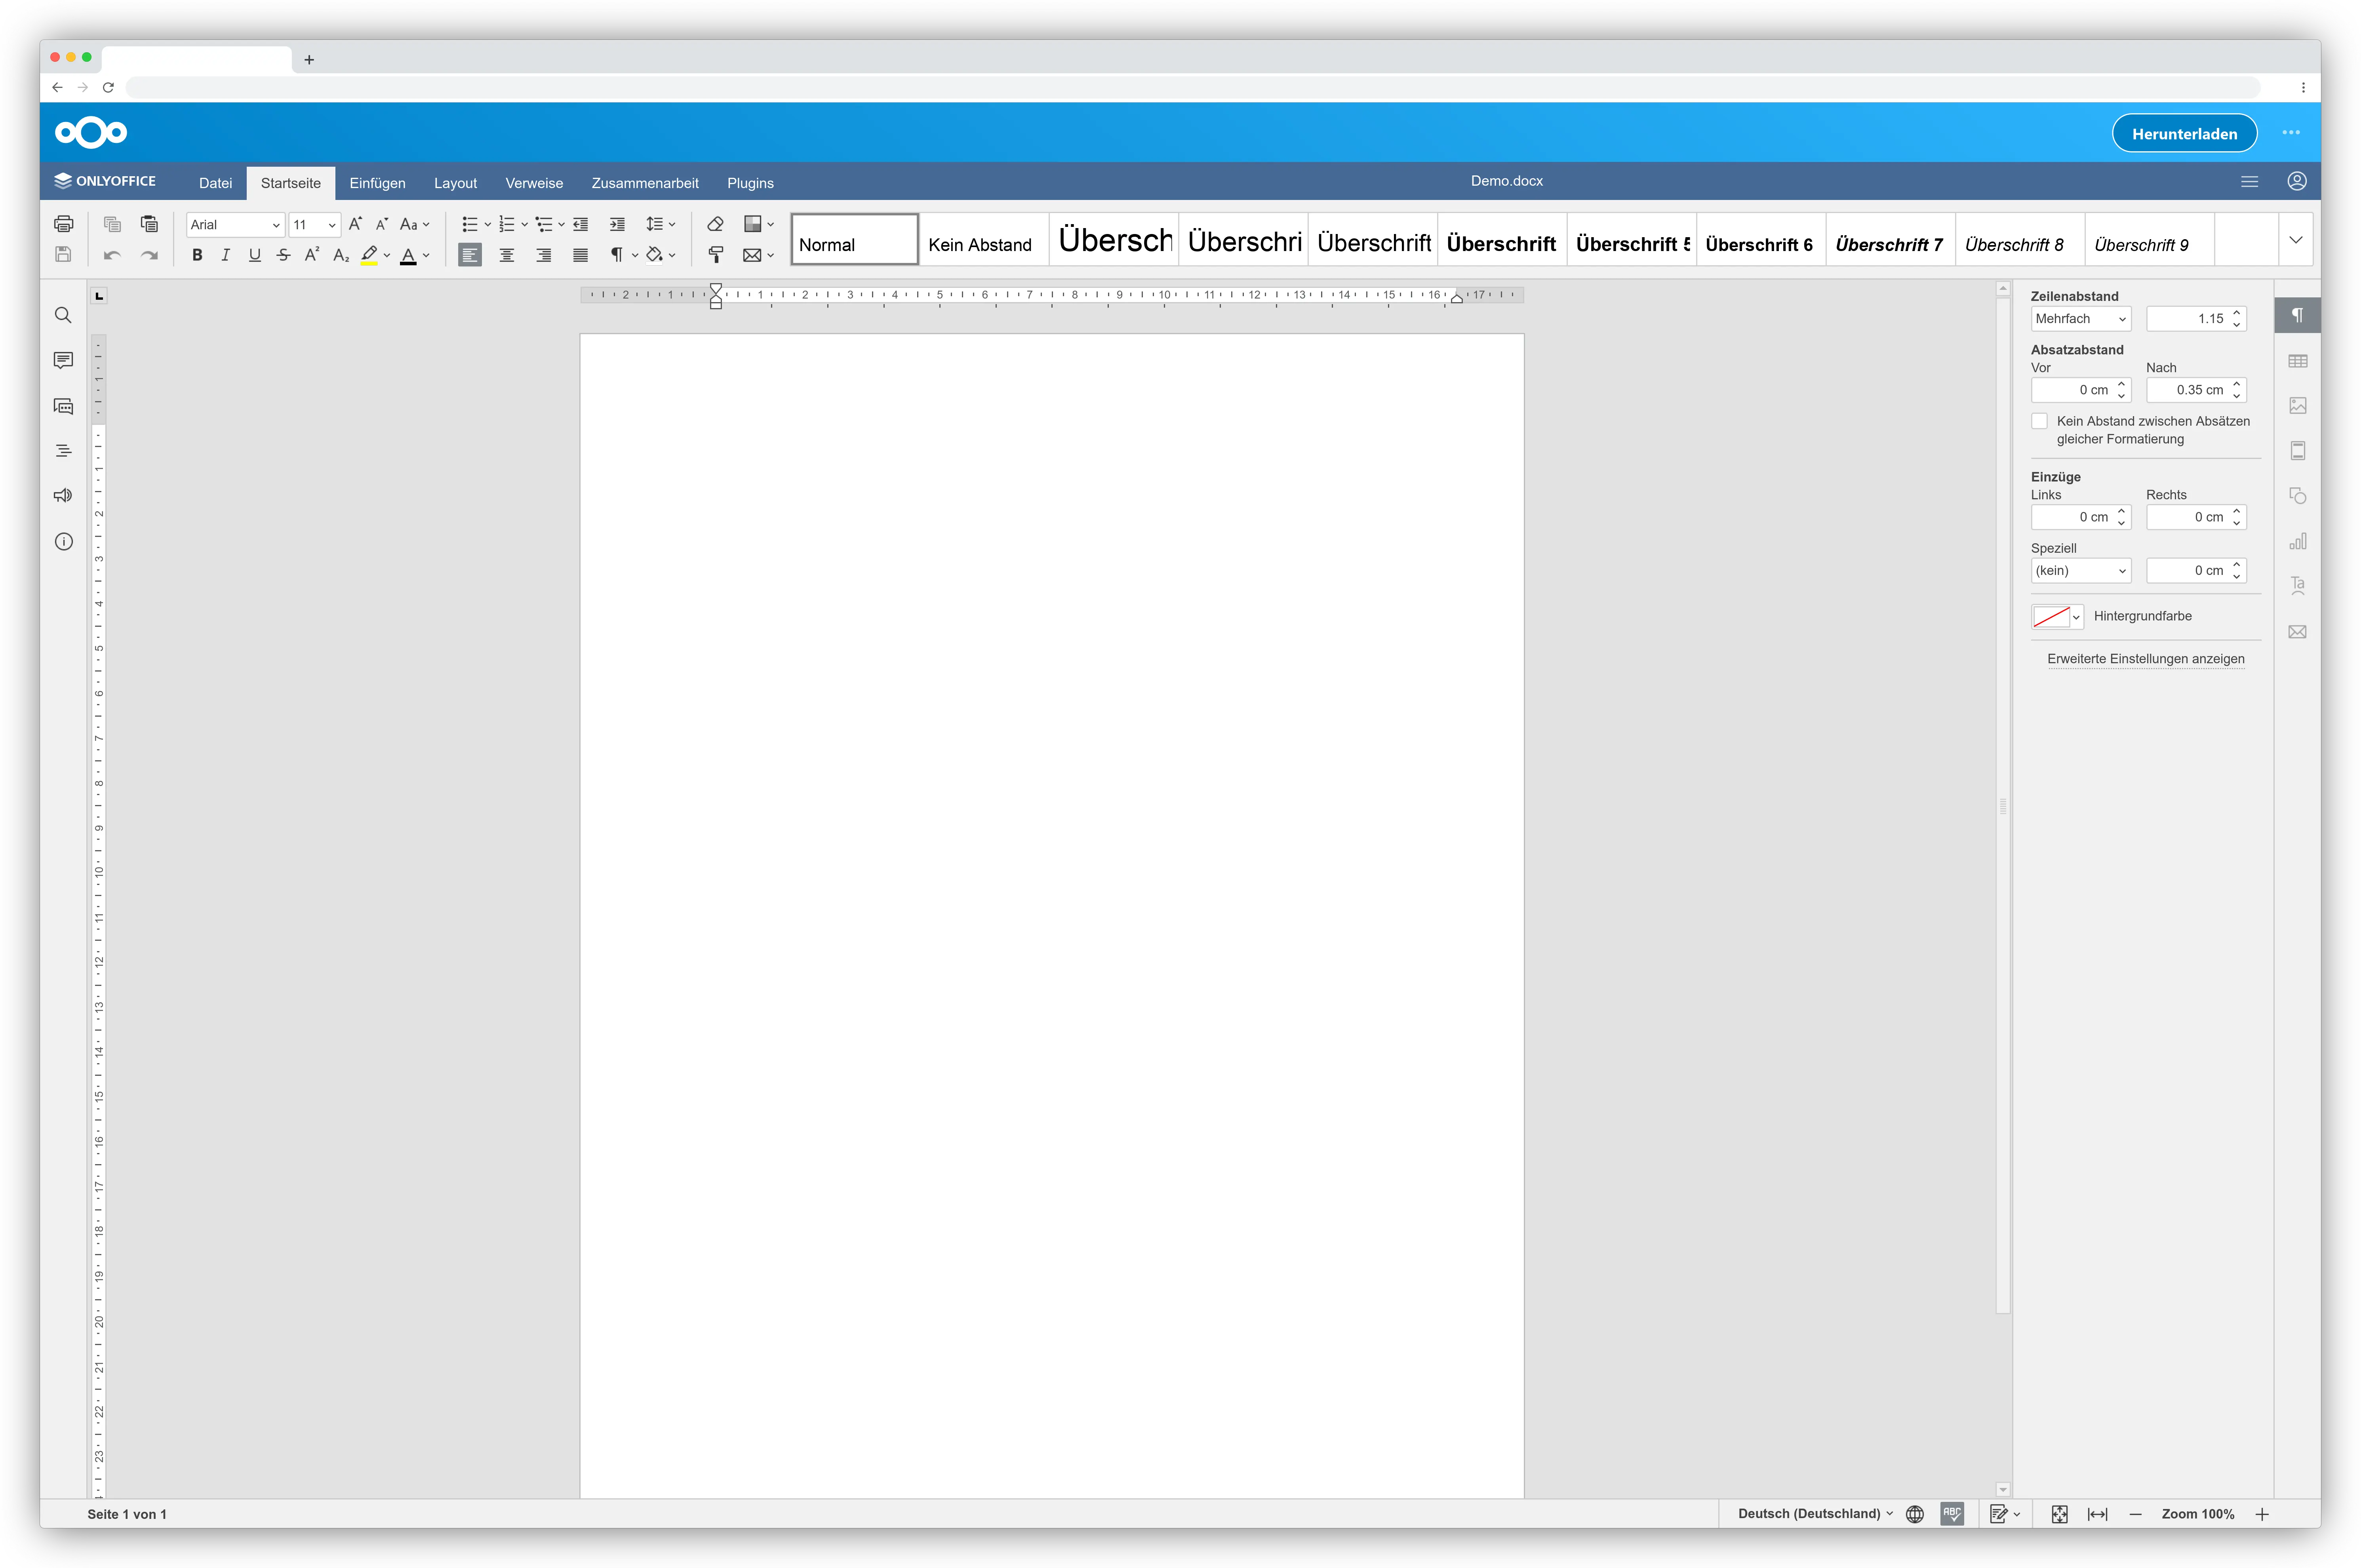Open shape settings in right sidebar
This screenshot has width=2361, height=1568.
[x=2298, y=496]
